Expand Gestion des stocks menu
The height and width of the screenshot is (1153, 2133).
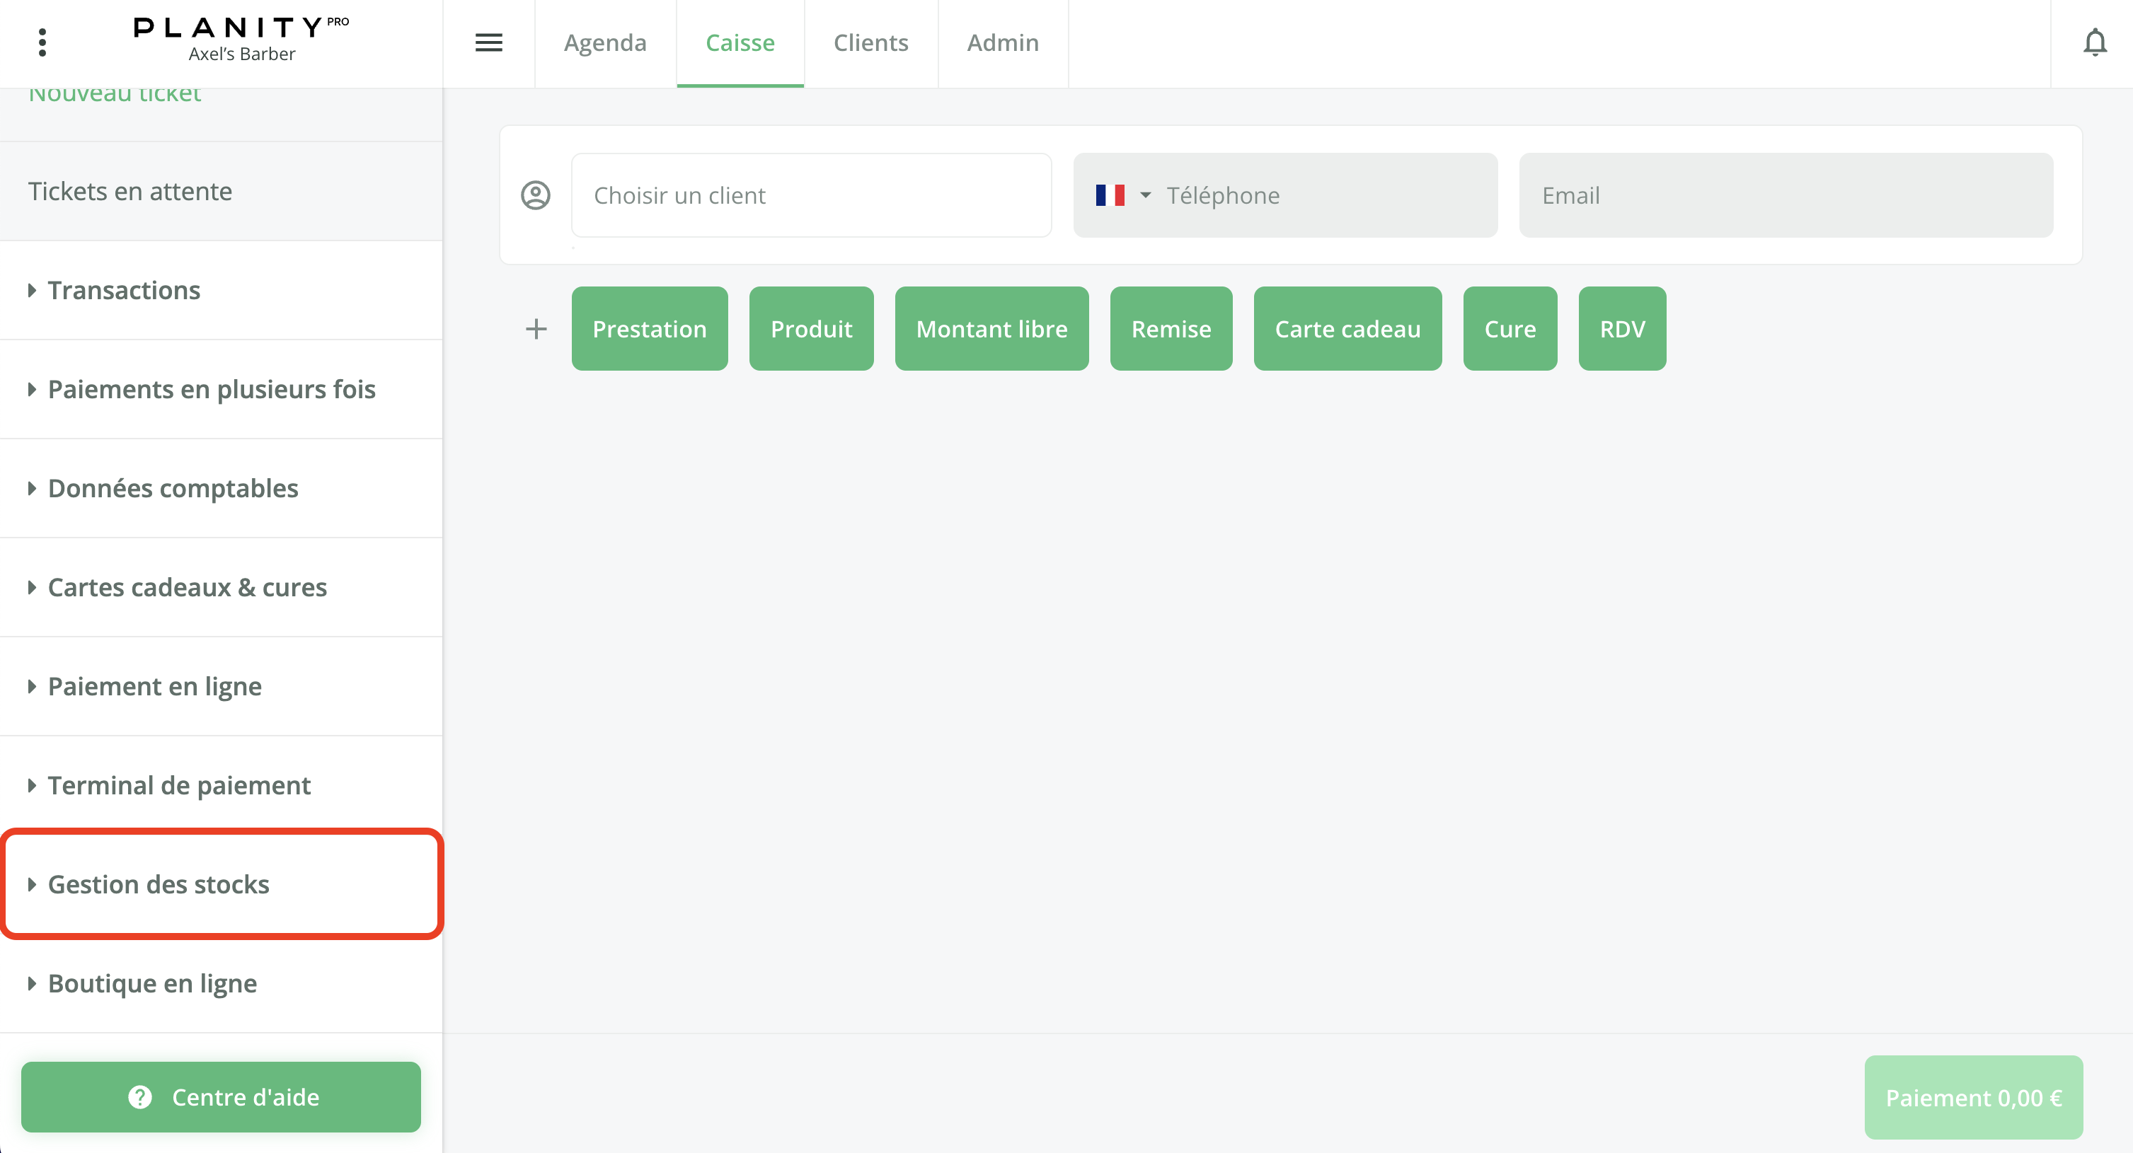[x=158, y=884]
